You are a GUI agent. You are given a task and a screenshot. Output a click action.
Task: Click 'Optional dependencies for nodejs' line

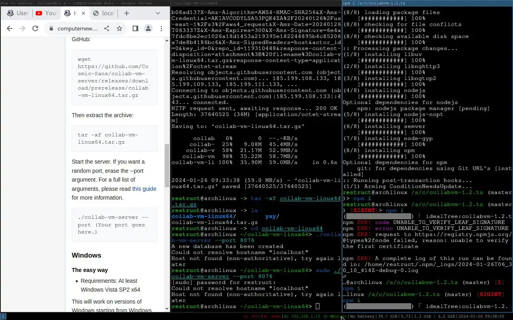400,102
